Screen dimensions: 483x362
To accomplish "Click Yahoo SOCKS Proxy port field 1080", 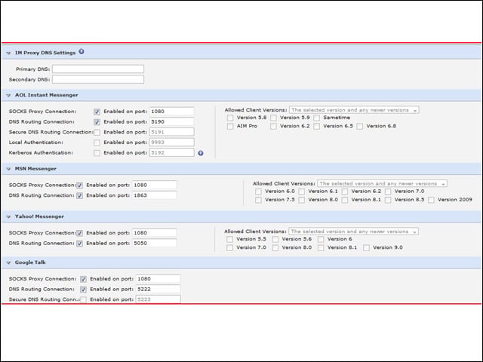I will [154, 233].
